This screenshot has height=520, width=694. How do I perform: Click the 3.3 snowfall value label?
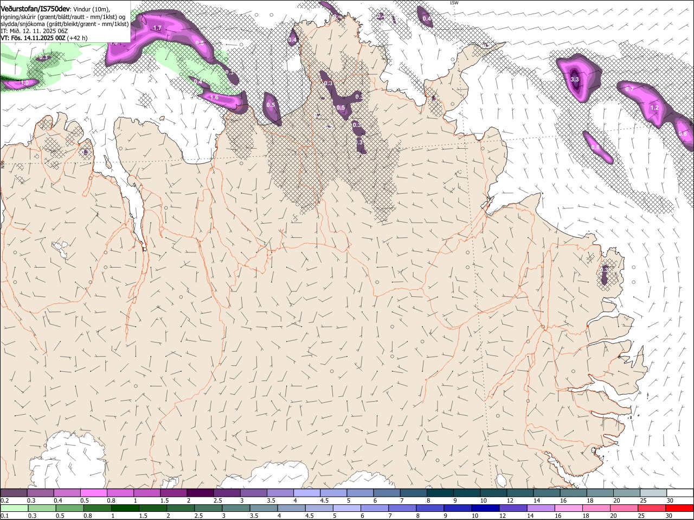click(x=575, y=79)
